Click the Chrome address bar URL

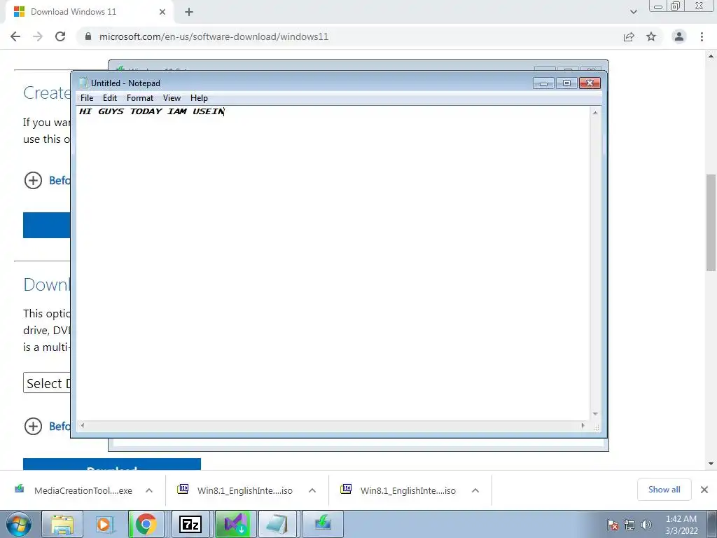click(214, 36)
